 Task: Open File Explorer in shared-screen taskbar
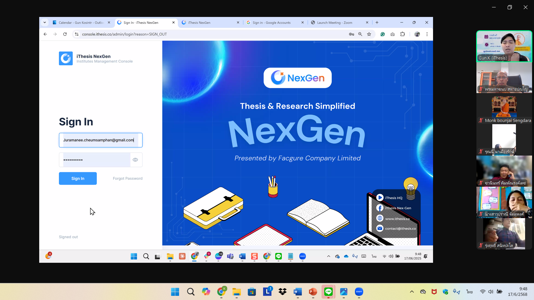click(170, 256)
